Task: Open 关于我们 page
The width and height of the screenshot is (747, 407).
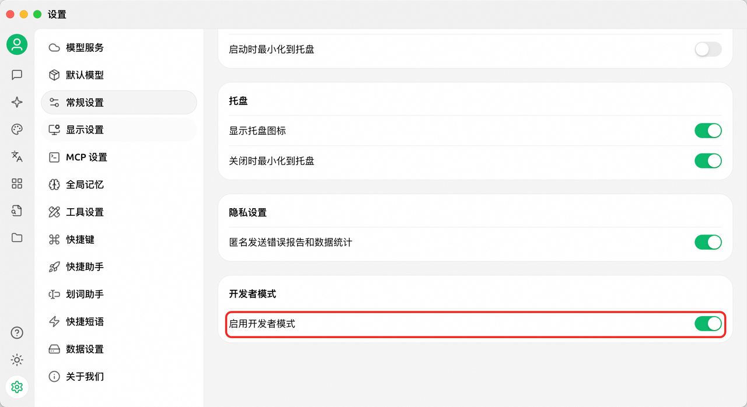Action: 85,377
